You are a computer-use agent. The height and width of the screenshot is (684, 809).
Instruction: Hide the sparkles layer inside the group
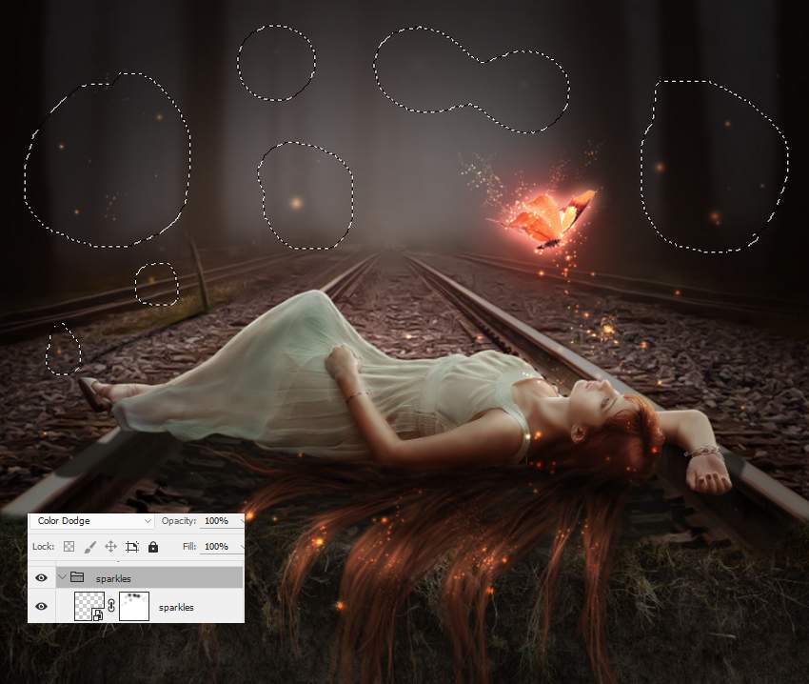(x=42, y=606)
